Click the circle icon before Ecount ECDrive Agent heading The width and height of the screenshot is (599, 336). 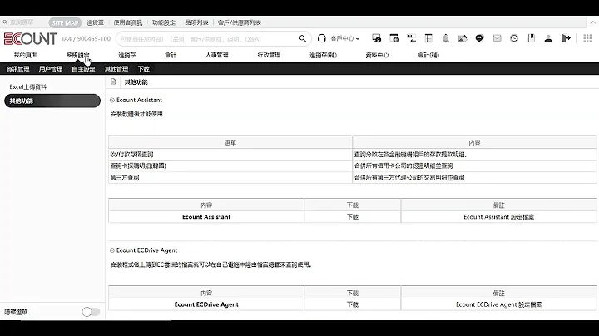112,250
